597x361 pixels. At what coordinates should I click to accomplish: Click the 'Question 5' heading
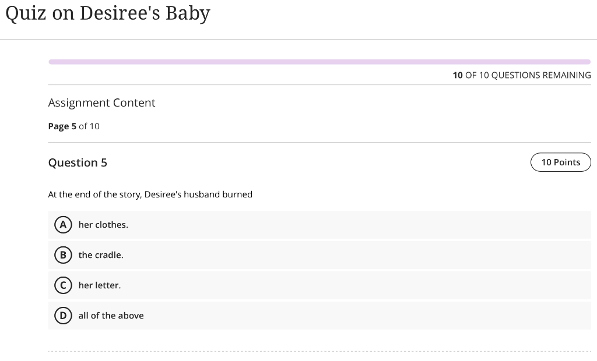point(78,162)
